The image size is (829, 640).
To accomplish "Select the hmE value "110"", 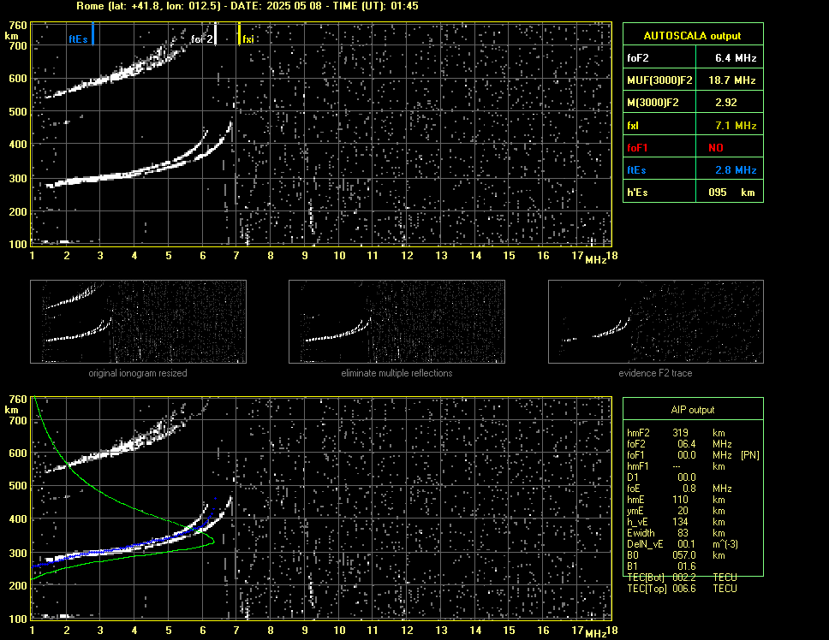I will click(x=681, y=500).
